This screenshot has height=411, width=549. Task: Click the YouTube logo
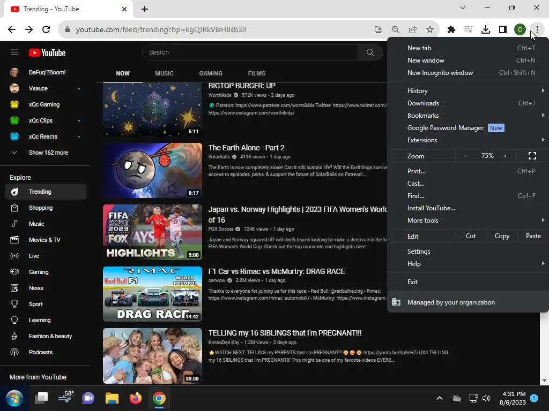[x=47, y=52]
